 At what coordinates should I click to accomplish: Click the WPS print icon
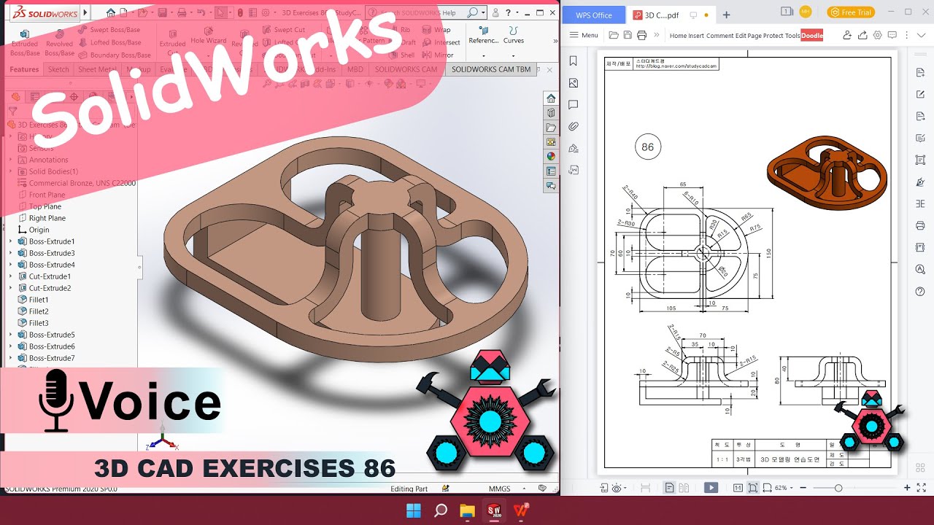pos(641,35)
